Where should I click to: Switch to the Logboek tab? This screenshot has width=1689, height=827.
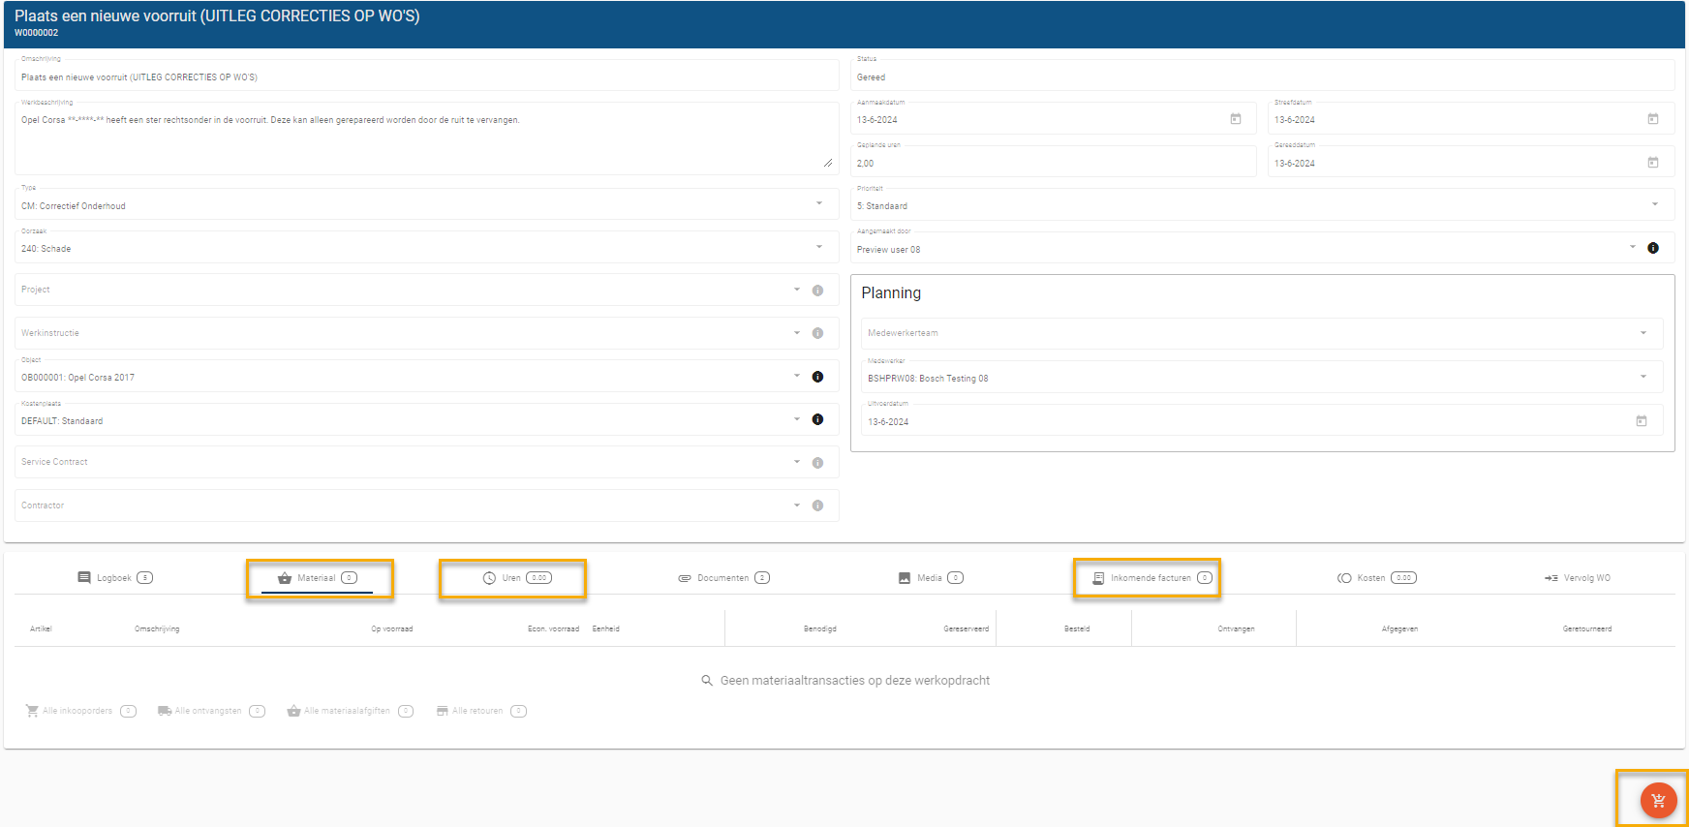point(114,578)
